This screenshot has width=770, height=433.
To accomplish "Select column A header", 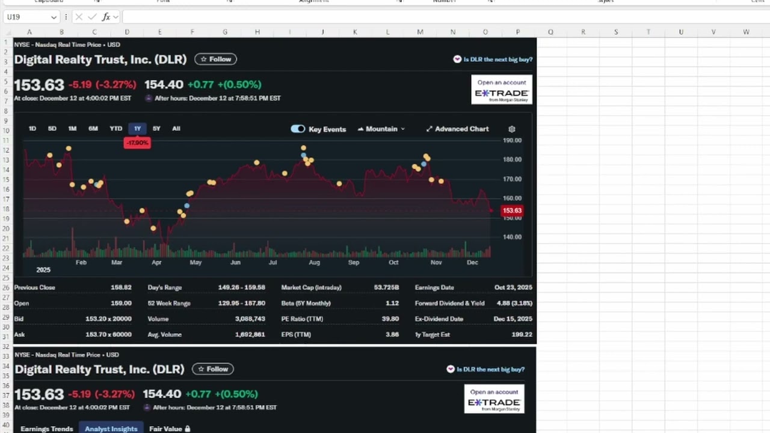I will click(x=29, y=32).
